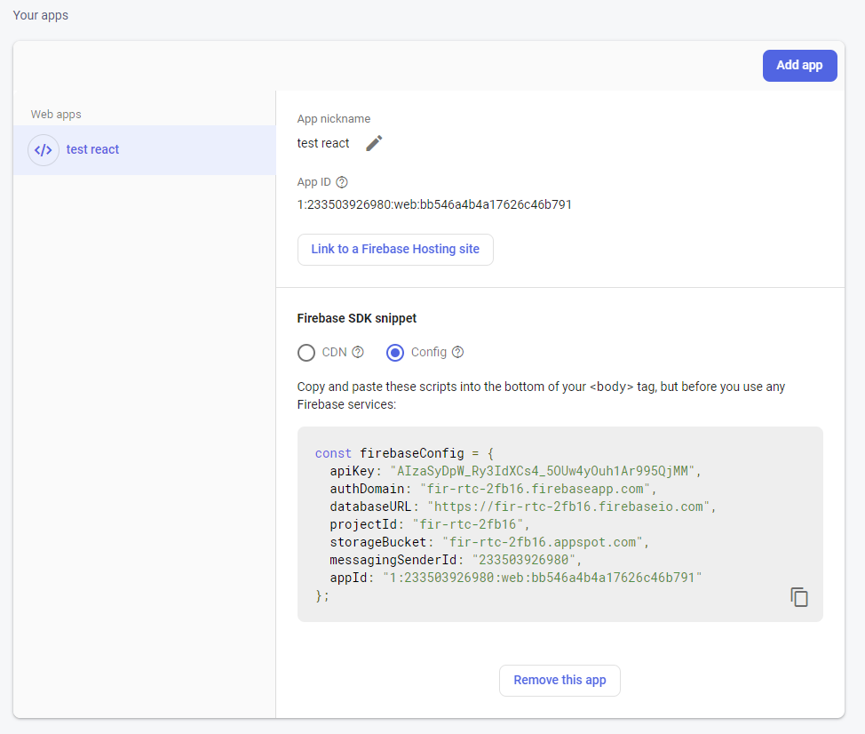Click the Web apps section label

point(56,115)
